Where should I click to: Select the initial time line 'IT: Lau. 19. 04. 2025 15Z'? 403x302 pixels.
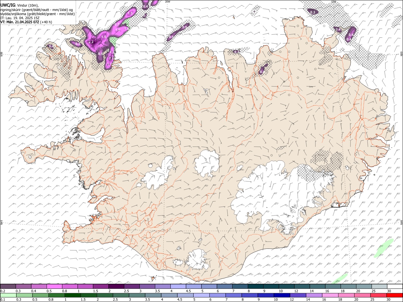20,18
